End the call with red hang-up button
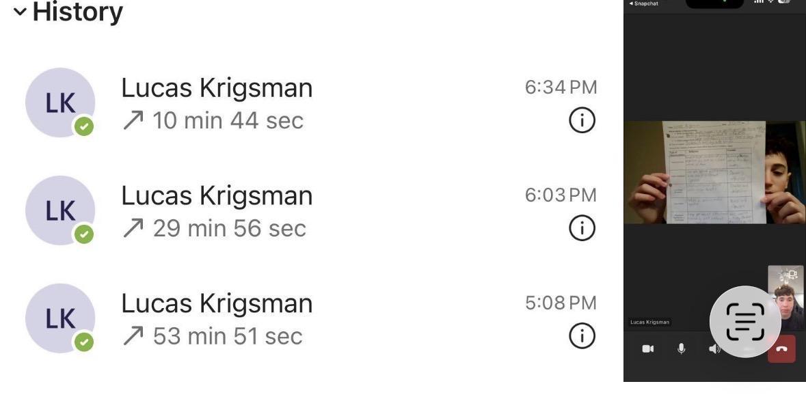The width and height of the screenshot is (806, 399). coord(781,349)
